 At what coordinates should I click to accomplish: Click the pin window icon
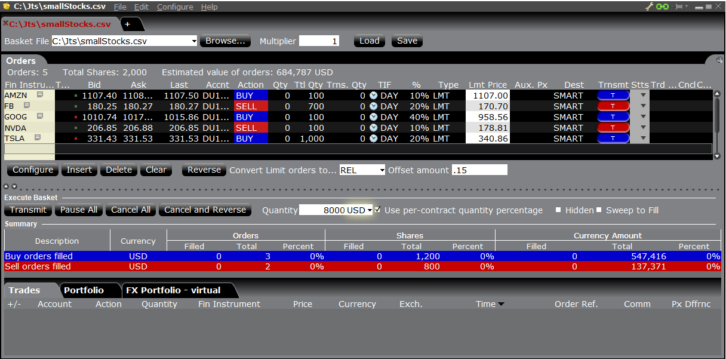coord(679,7)
